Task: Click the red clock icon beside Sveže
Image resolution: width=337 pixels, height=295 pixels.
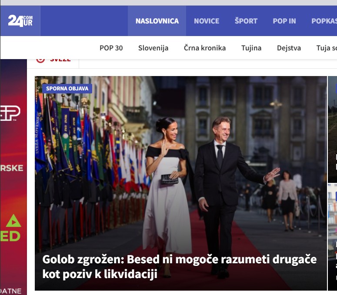Action: pos(40,60)
